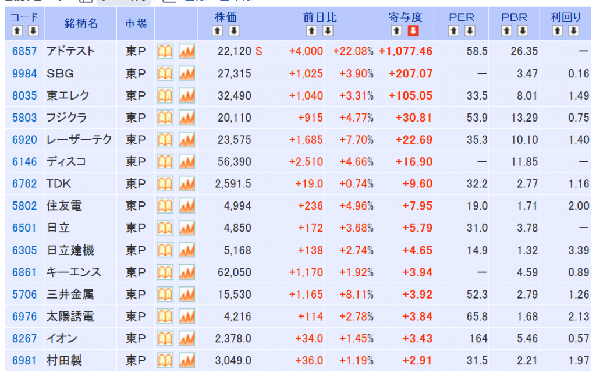Viewport: 596px width, 376px height.
Task: Click the book icon for キーエンス
Action: [x=165, y=272]
